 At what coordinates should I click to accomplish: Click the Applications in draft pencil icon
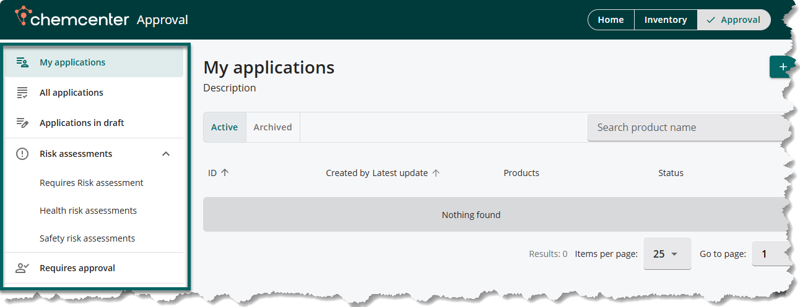22,123
